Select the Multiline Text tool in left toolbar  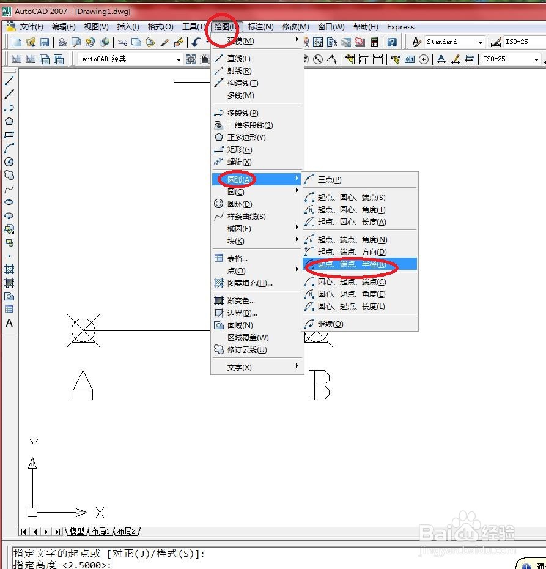pos(9,323)
